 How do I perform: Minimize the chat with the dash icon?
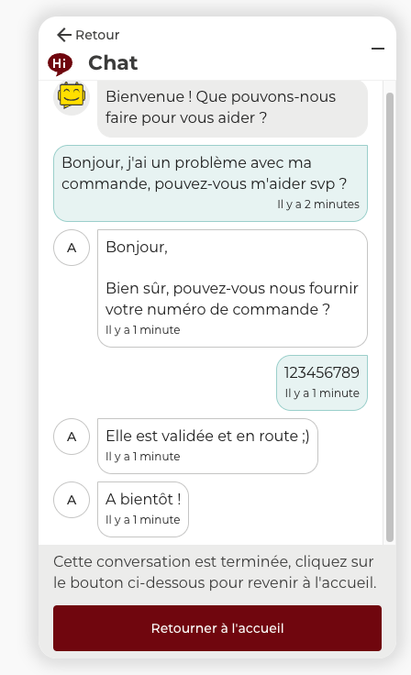378,49
